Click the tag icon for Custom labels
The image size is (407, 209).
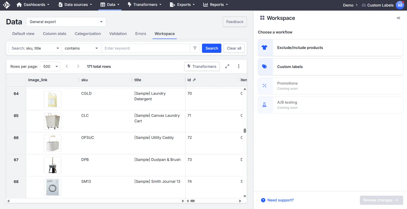point(265,67)
